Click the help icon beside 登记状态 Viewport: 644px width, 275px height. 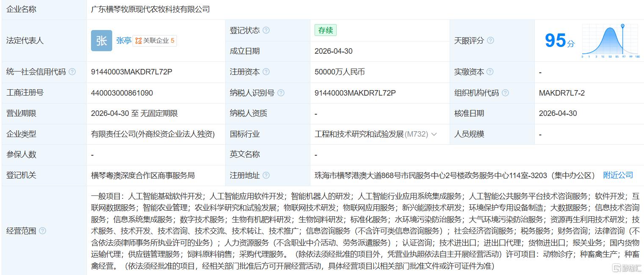pos(266,30)
